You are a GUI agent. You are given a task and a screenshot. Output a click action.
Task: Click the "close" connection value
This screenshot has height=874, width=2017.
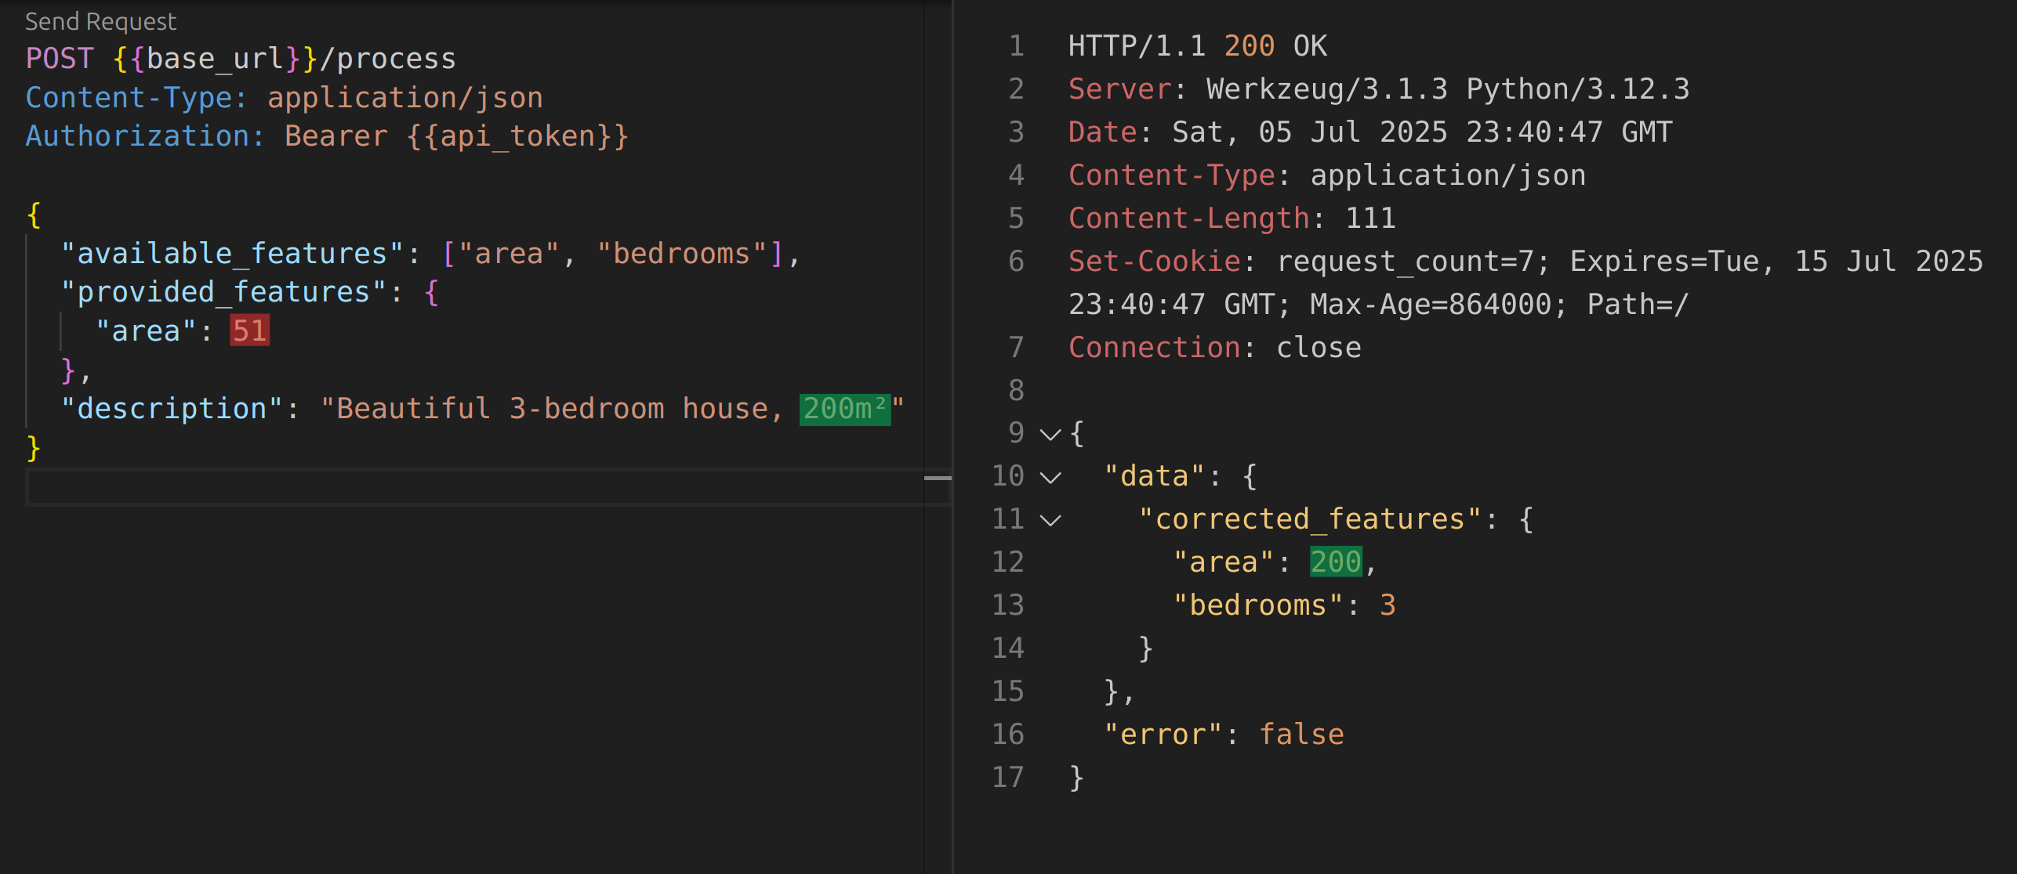(1319, 348)
